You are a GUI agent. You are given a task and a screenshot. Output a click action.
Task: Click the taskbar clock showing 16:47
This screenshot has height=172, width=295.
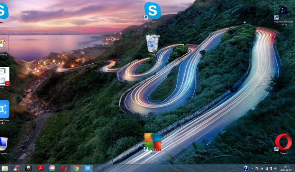(x=286, y=168)
